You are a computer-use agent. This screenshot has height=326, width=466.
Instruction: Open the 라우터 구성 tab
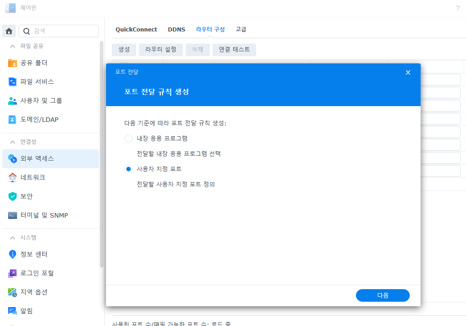point(210,29)
